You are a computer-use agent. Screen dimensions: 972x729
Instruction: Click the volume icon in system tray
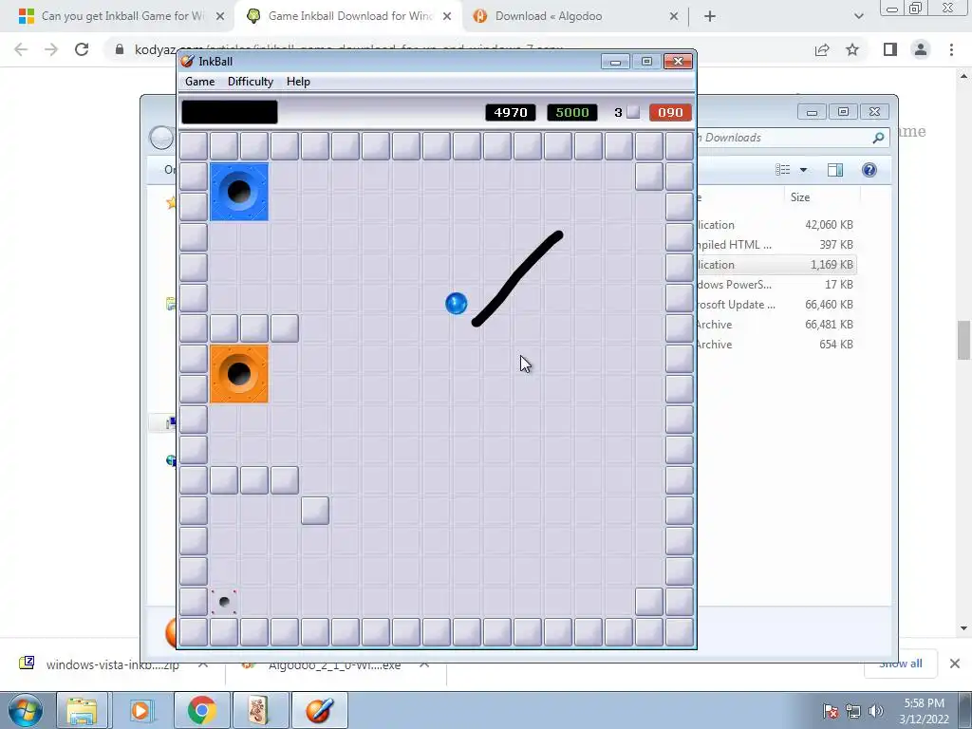click(x=876, y=711)
